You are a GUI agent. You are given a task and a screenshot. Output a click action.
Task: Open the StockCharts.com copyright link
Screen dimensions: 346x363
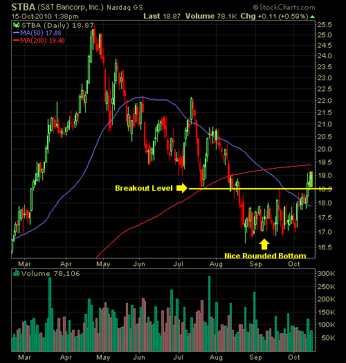pos(284,8)
